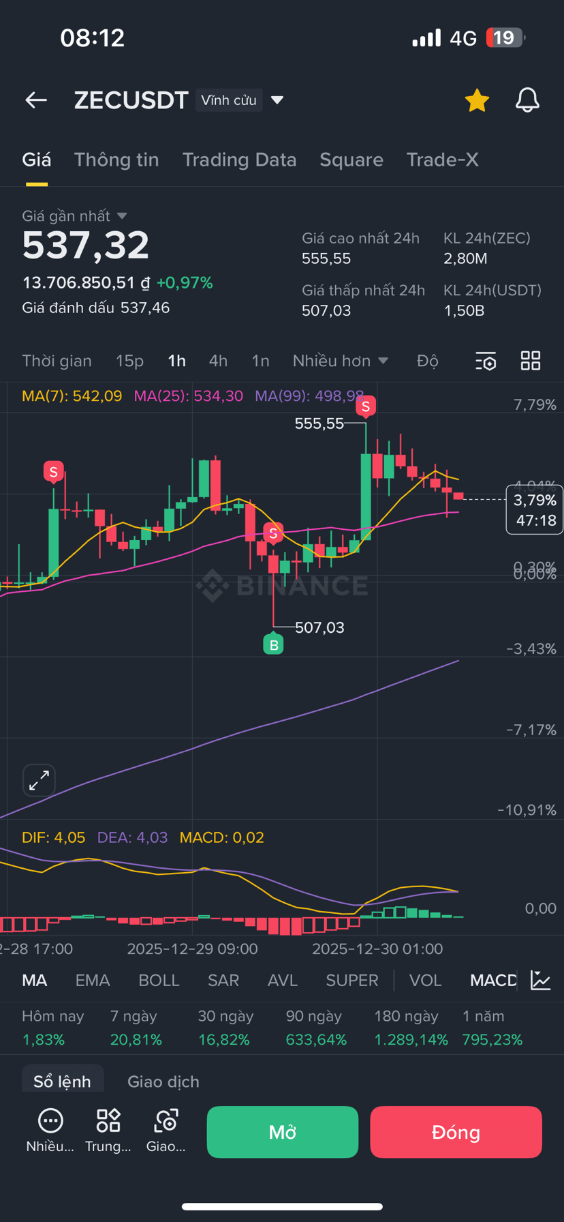Screen dimensions: 564x1222
Task: Go back with the left arrow
Action: coord(36,100)
